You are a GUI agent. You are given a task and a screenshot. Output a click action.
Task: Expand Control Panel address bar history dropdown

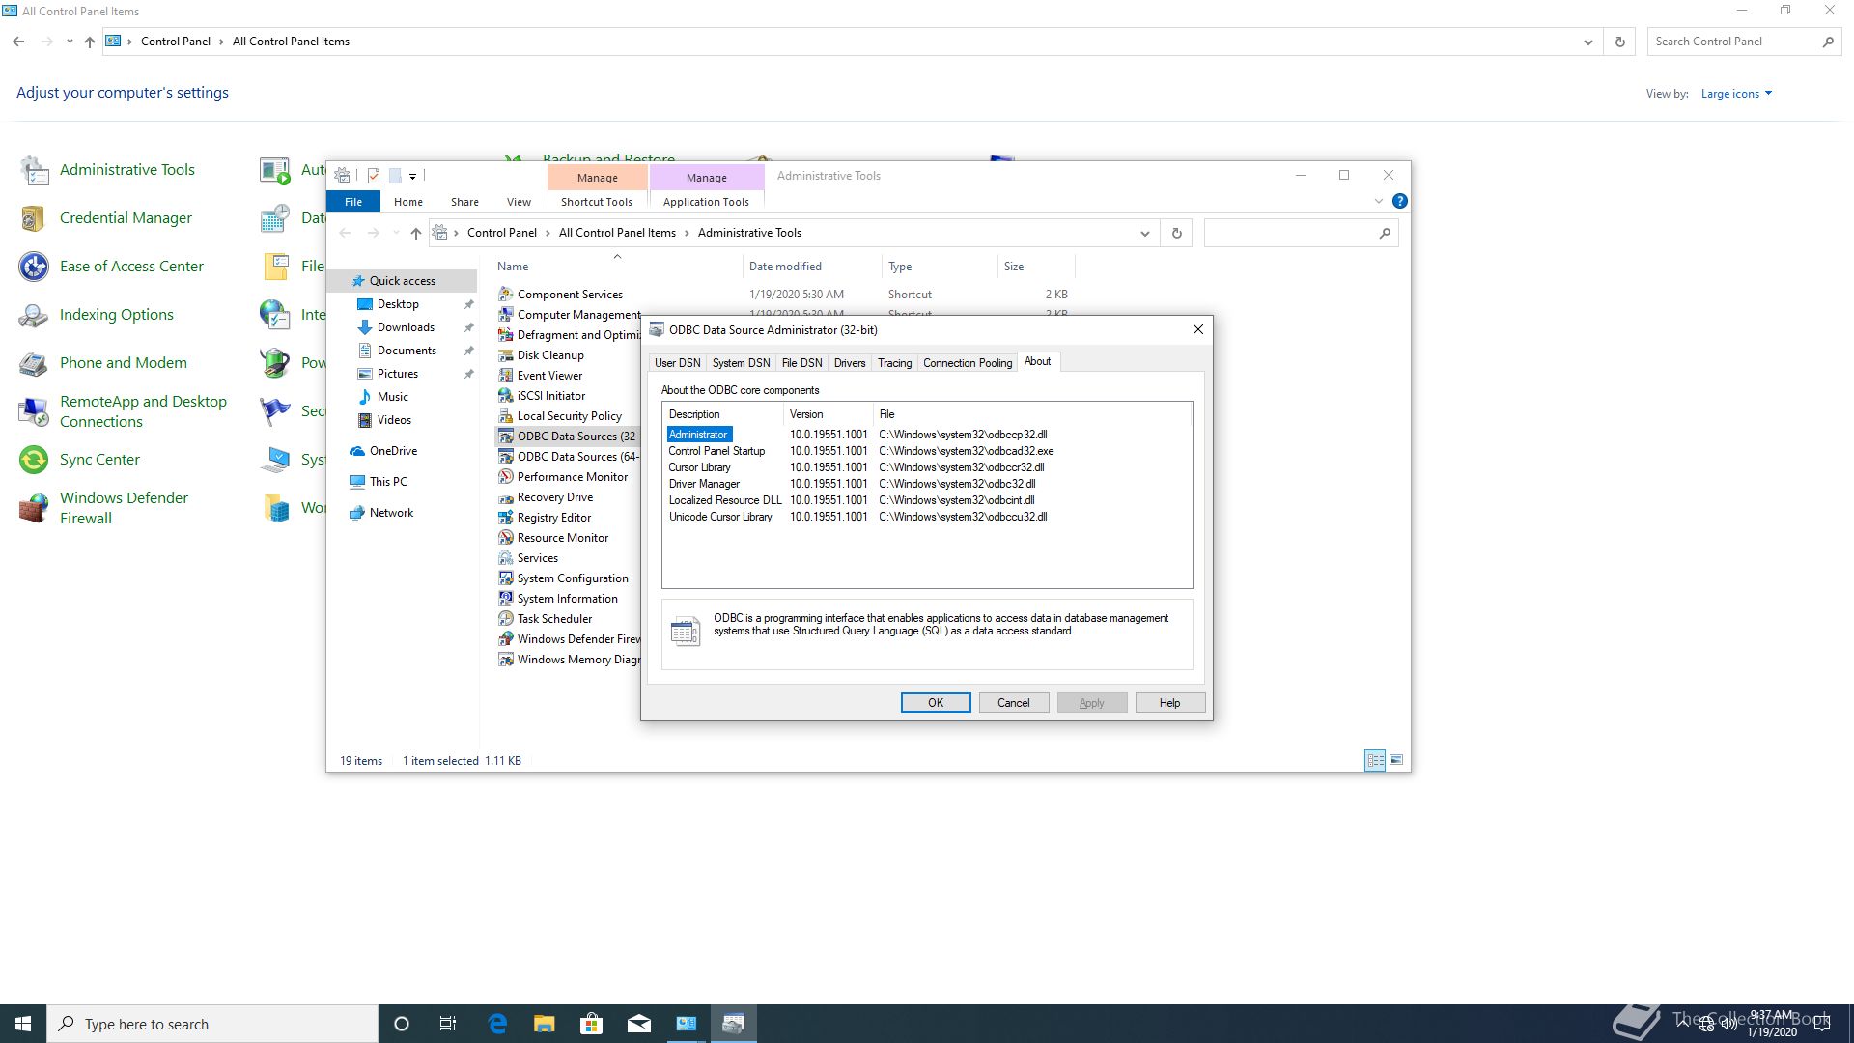tap(1587, 42)
